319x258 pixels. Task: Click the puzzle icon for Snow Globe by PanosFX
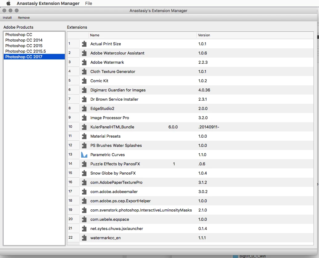[84, 173]
